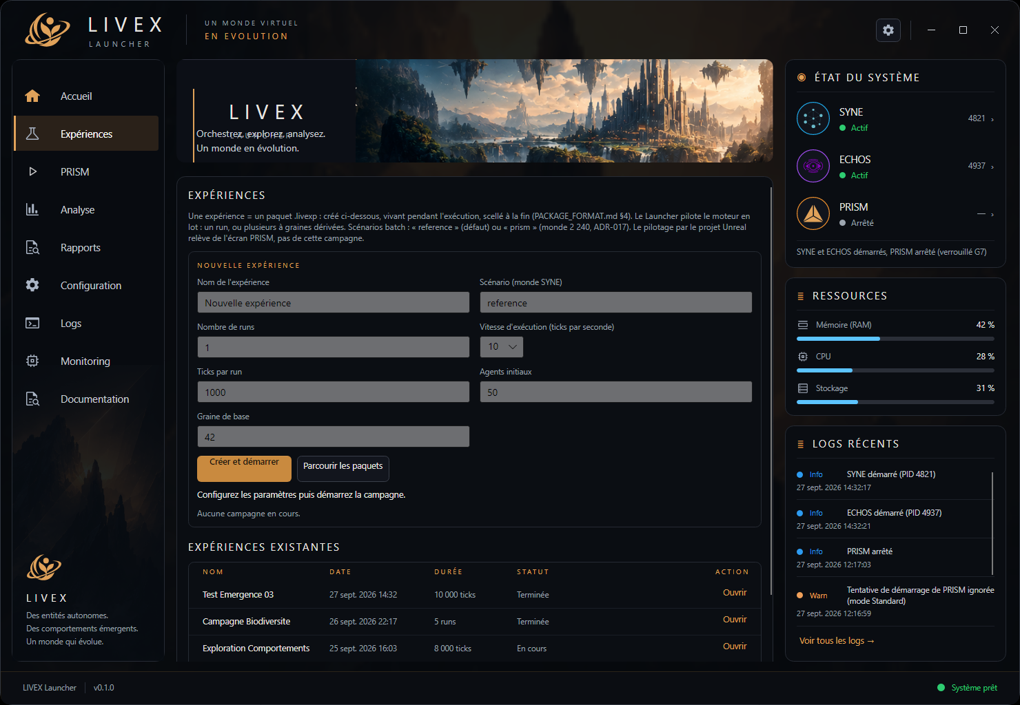Image resolution: width=1020 pixels, height=705 pixels.
Task: Click the floating city banner image
Action: 564,111
